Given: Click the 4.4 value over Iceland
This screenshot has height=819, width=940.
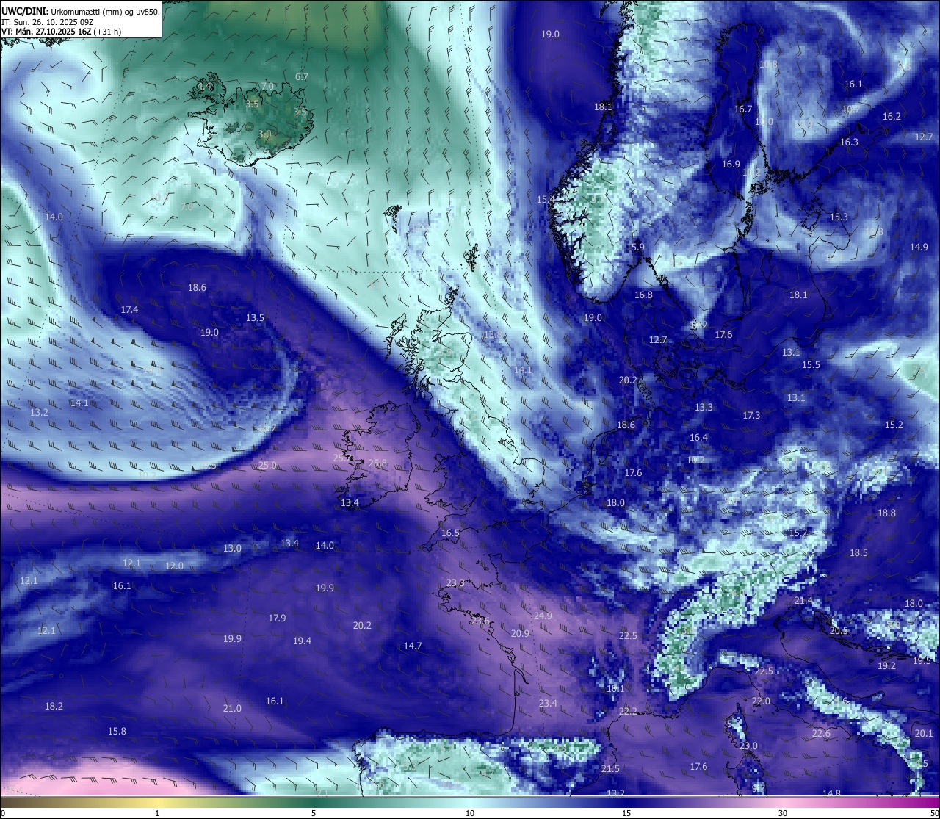Looking at the screenshot, I should pyautogui.click(x=204, y=86).
